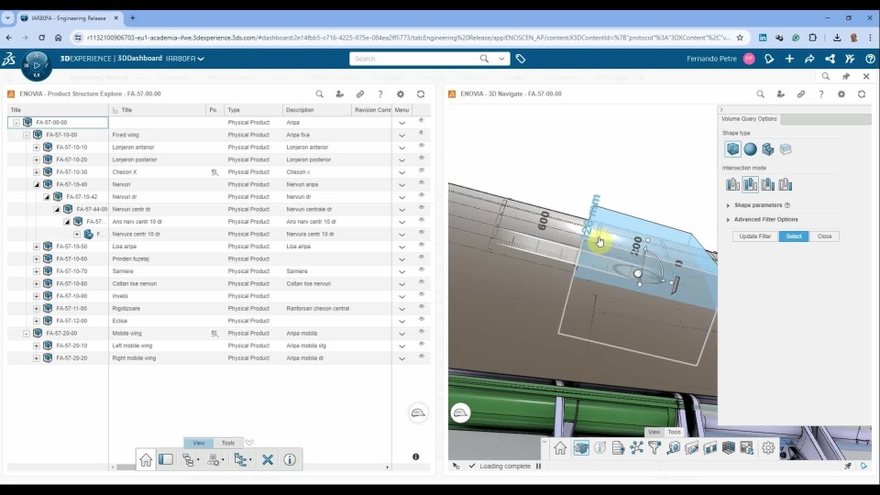Click the document report icon in 3D toolbar

(618, 448)
